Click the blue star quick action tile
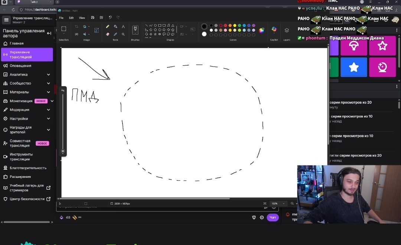 point(354,67)
